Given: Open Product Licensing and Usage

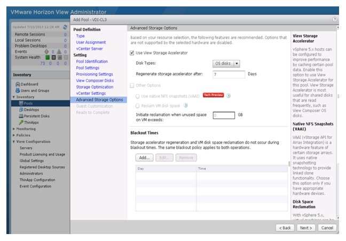Looking at the screenshot, I should tap(42, 154).
